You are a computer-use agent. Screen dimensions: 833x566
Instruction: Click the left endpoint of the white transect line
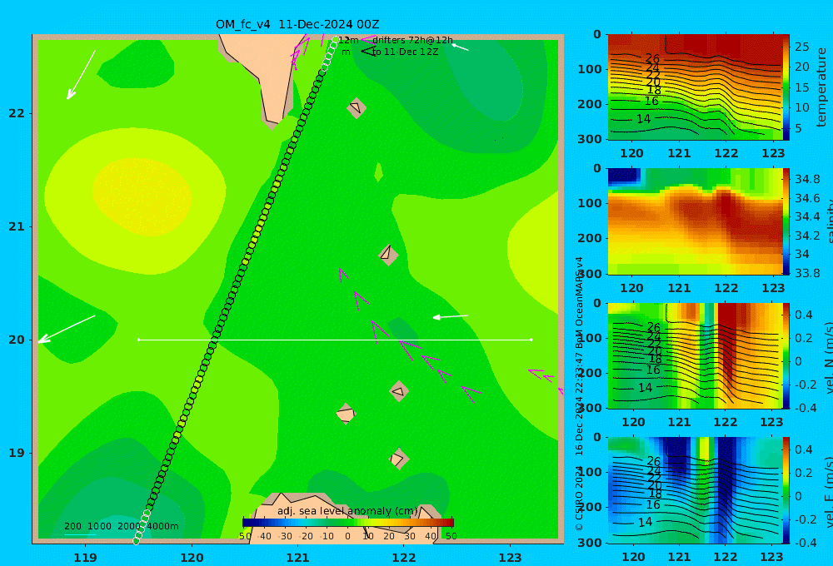pos(138,340)
